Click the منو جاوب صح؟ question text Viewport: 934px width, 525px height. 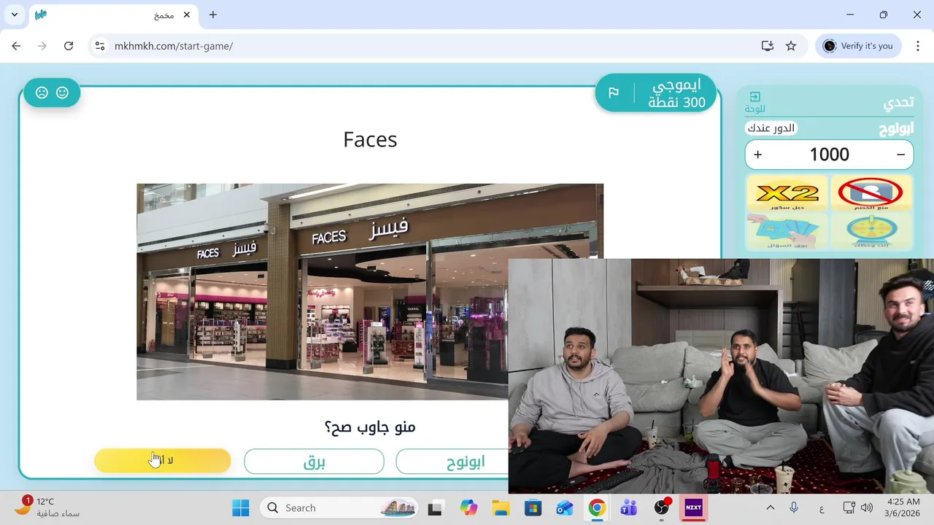(x=370, y=427)
